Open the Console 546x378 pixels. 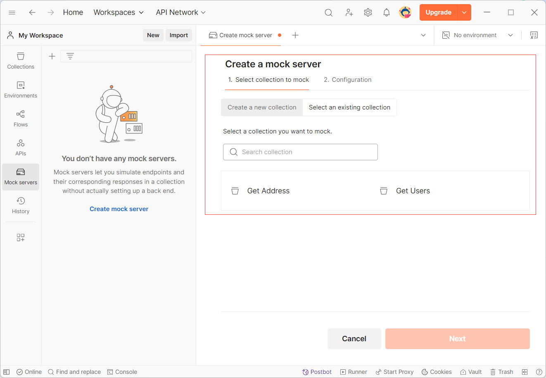point(122,372)
